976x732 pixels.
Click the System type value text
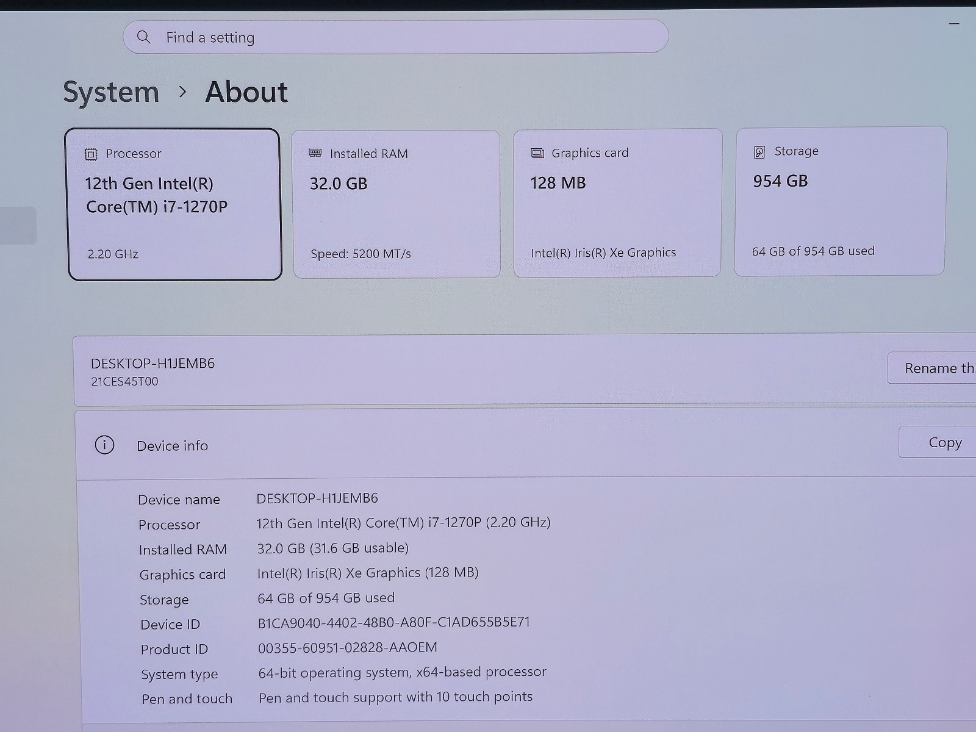(403, 672)
